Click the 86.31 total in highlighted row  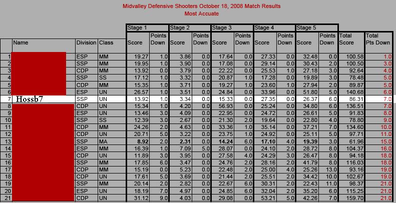coord(351,99)
